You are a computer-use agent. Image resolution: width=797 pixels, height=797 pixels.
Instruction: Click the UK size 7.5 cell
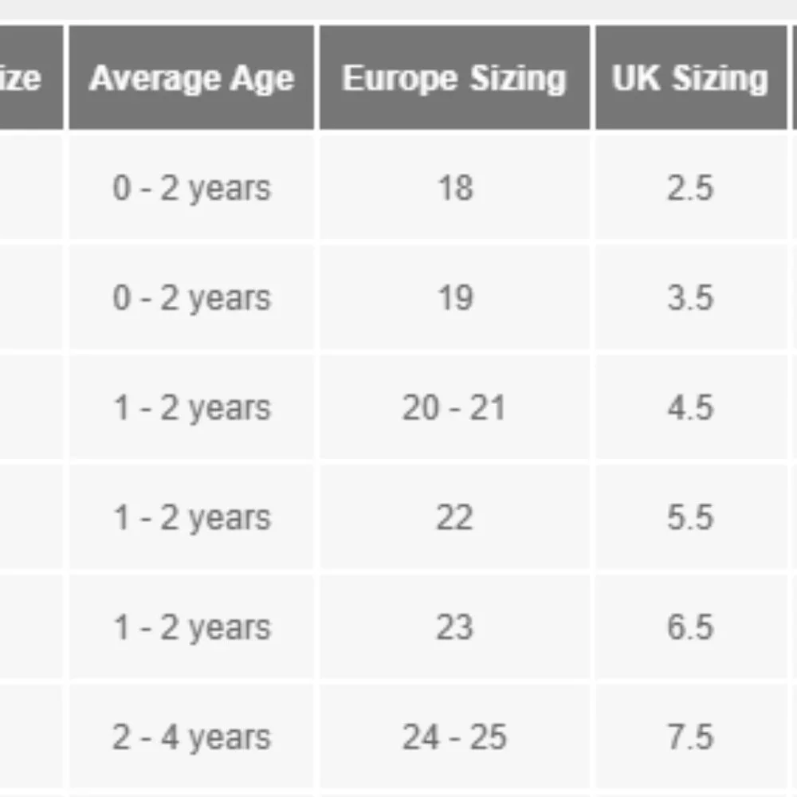[x=690, y=737]
